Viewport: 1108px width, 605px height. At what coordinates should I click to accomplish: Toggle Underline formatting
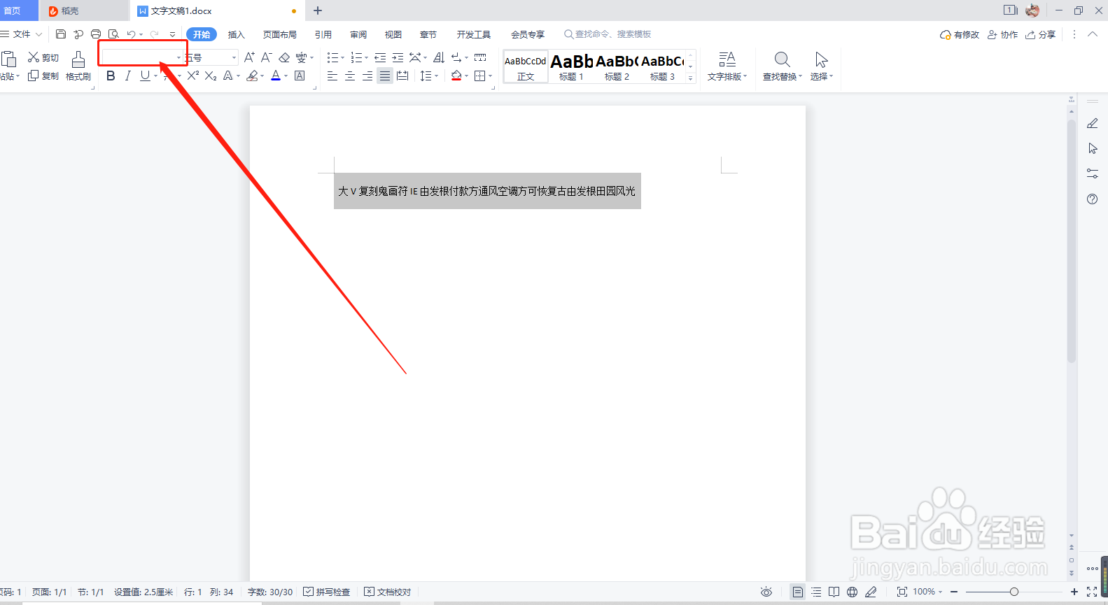click(x=144, y=76)
